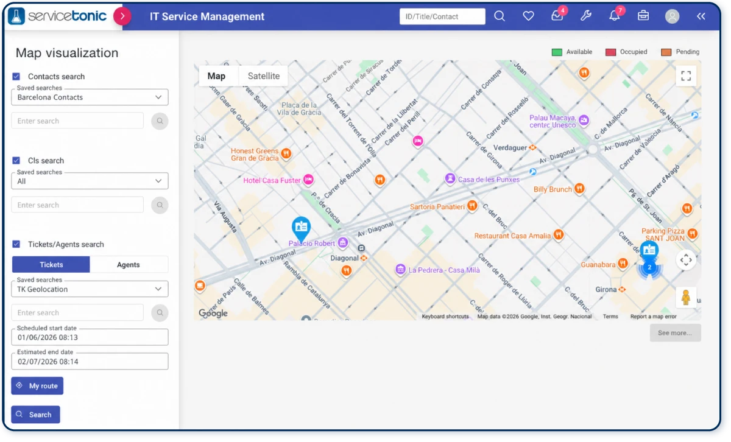
Task: Click Billy Brunch restaurant pin
Action: (579, 189)
